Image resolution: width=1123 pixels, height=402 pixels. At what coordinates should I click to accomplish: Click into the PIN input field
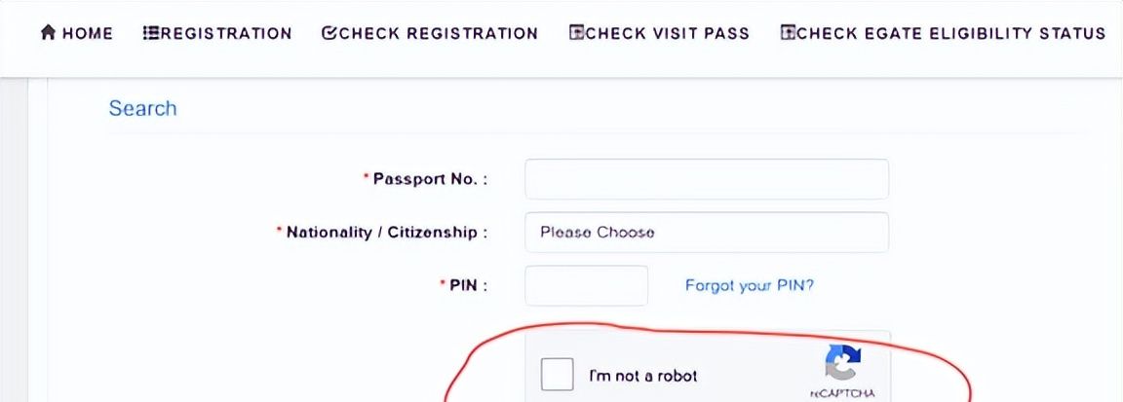tap(586, 286)
